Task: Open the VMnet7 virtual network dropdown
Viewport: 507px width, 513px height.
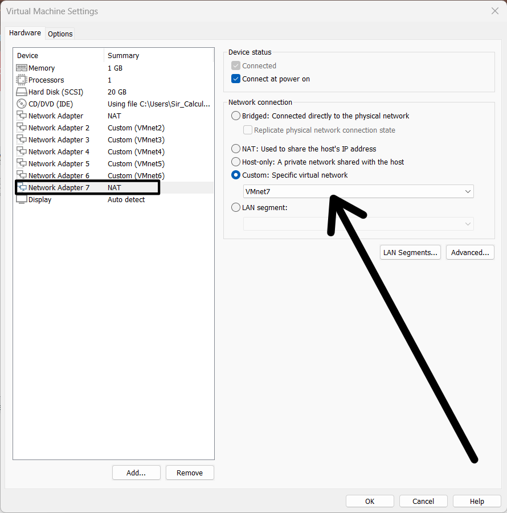Action: click(358, 191)
